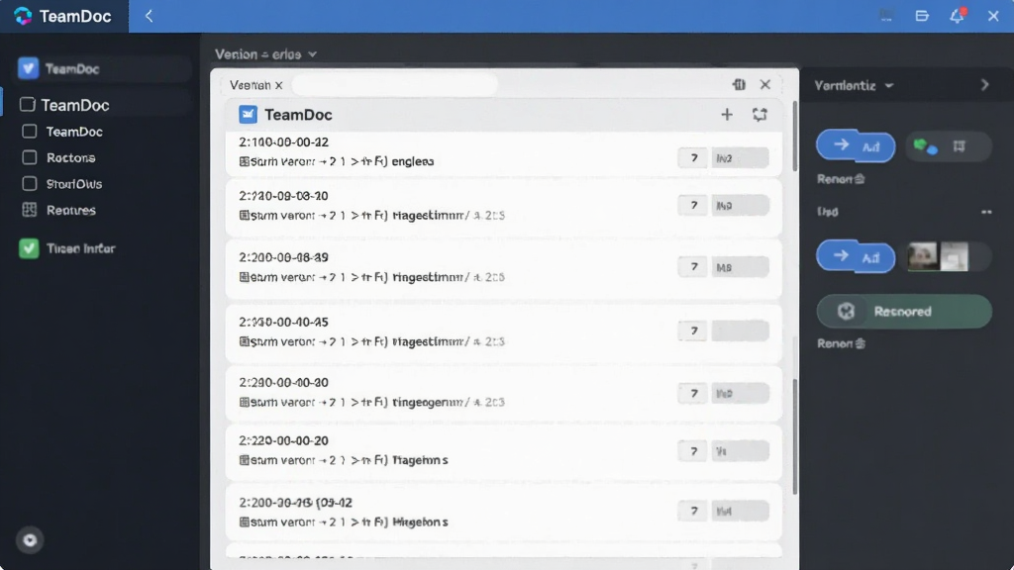Click the notification bell icon in the title bar
Image resolution: width=1014 pixels, height=570 pixels.
point(958,16)
